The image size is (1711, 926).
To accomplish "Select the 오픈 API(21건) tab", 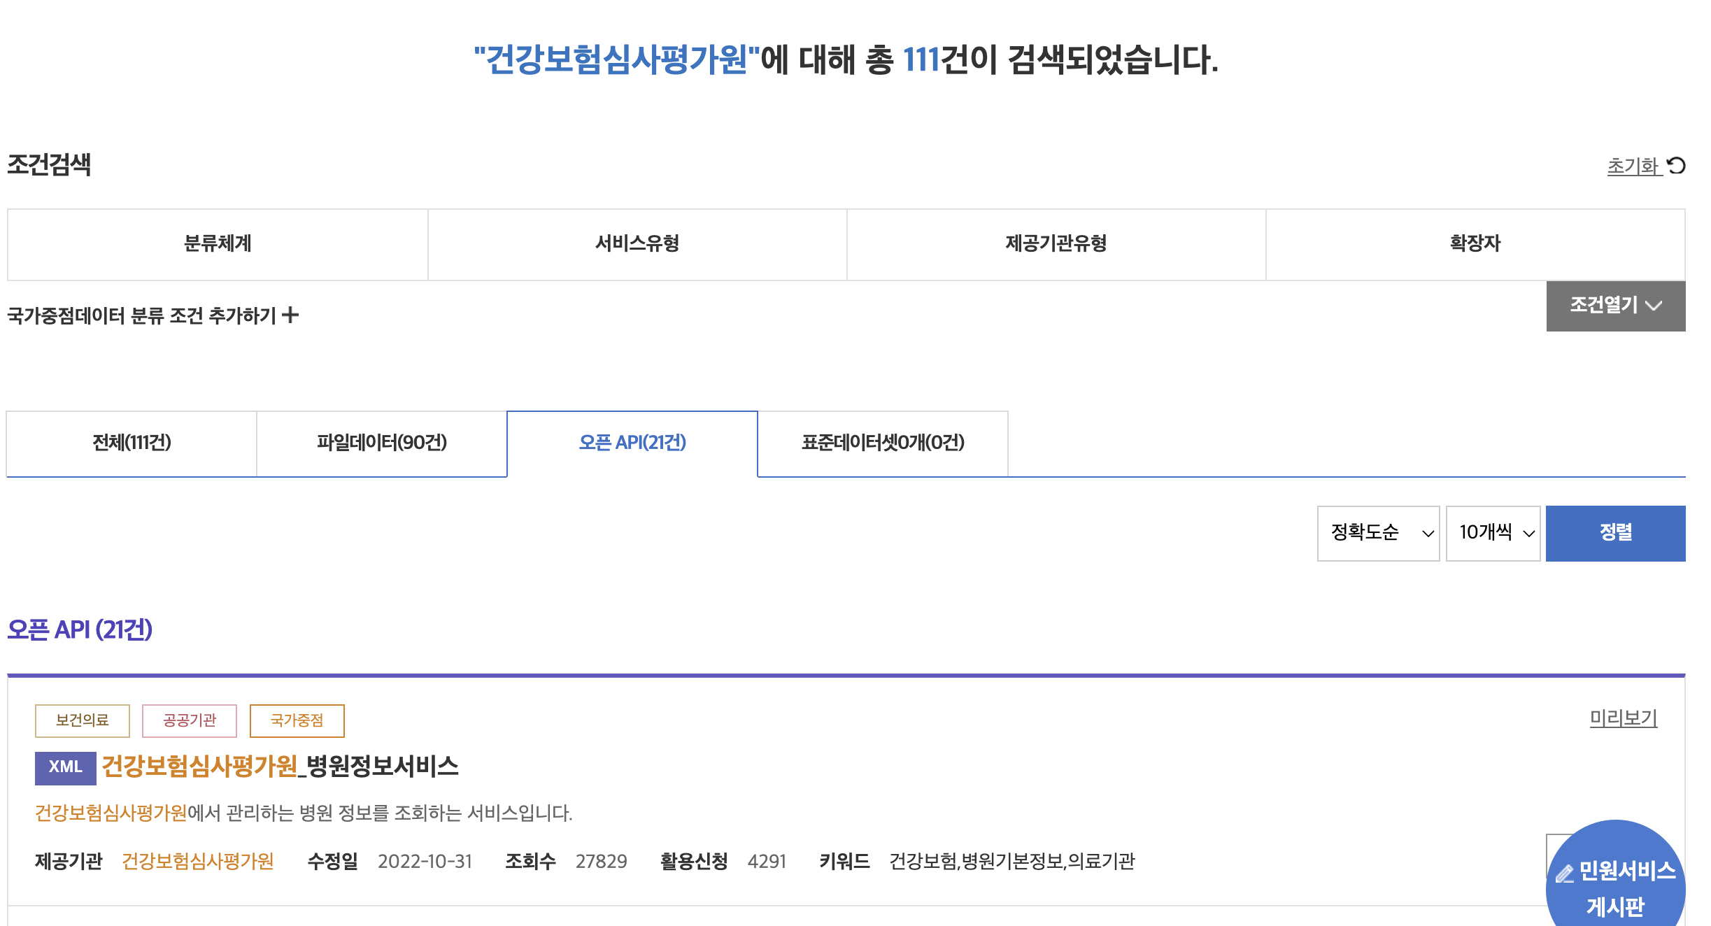I will (632, 443).
